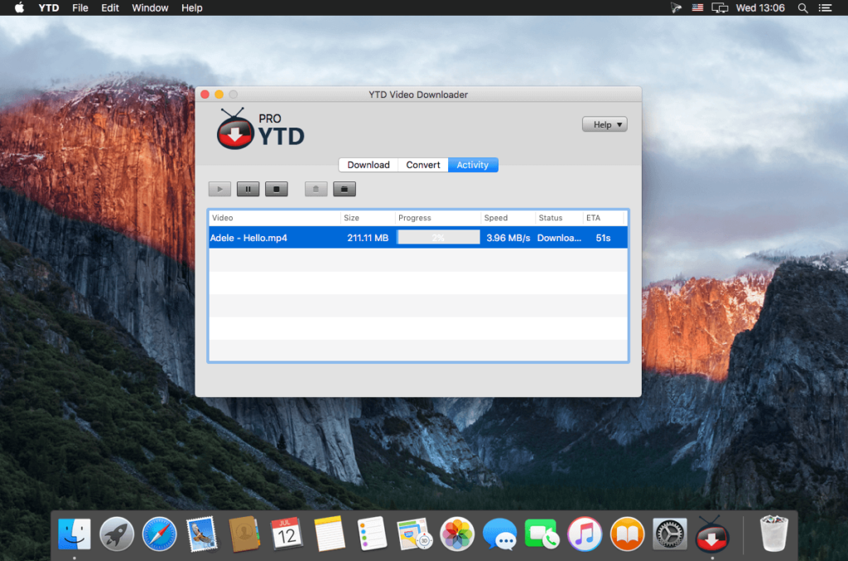
Task: Open System Preferences from the Dock
Action: 669,534
